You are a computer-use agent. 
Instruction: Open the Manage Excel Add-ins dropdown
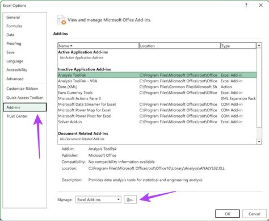coord(98,199)
